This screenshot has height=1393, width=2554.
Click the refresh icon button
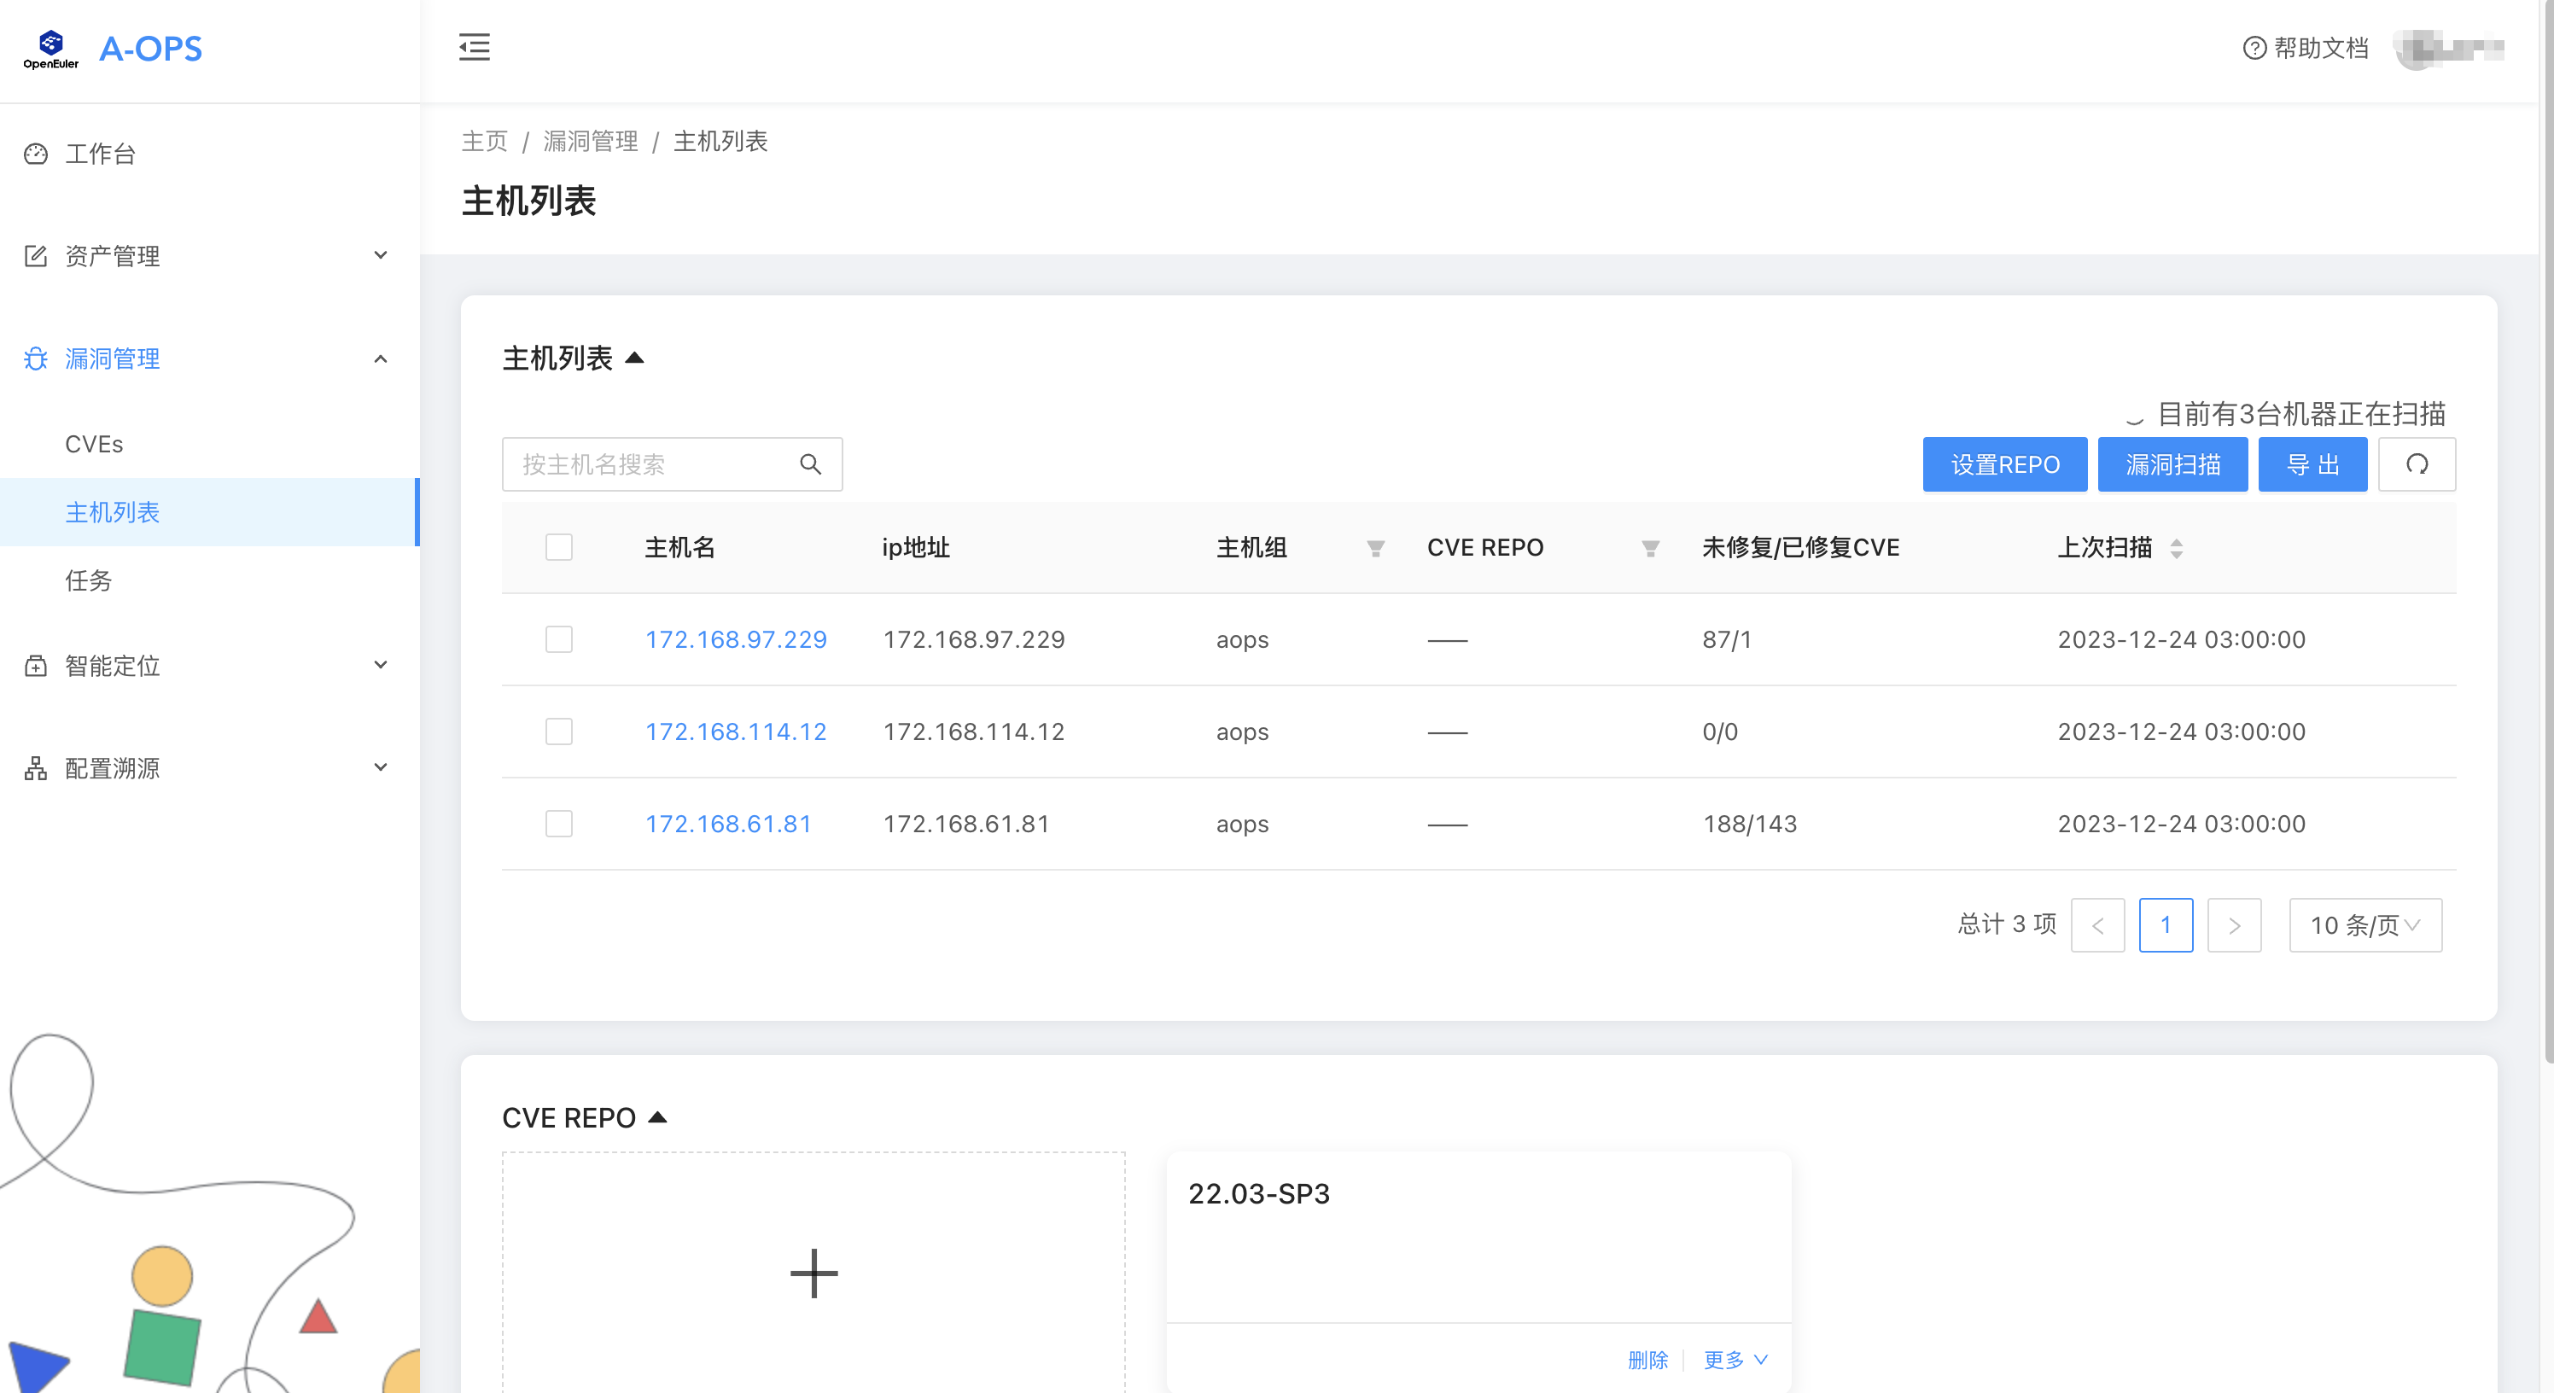click(x=2417, y=464)
